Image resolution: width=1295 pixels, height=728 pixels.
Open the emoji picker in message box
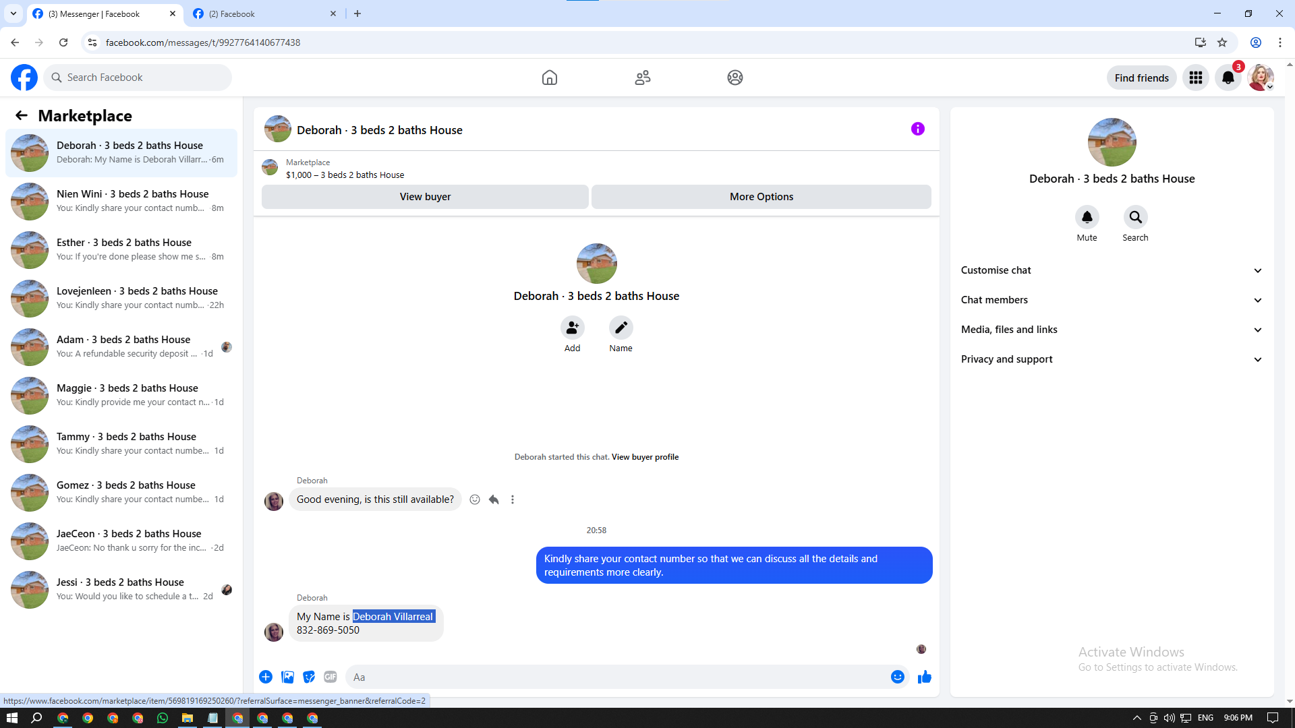point(897,677)
